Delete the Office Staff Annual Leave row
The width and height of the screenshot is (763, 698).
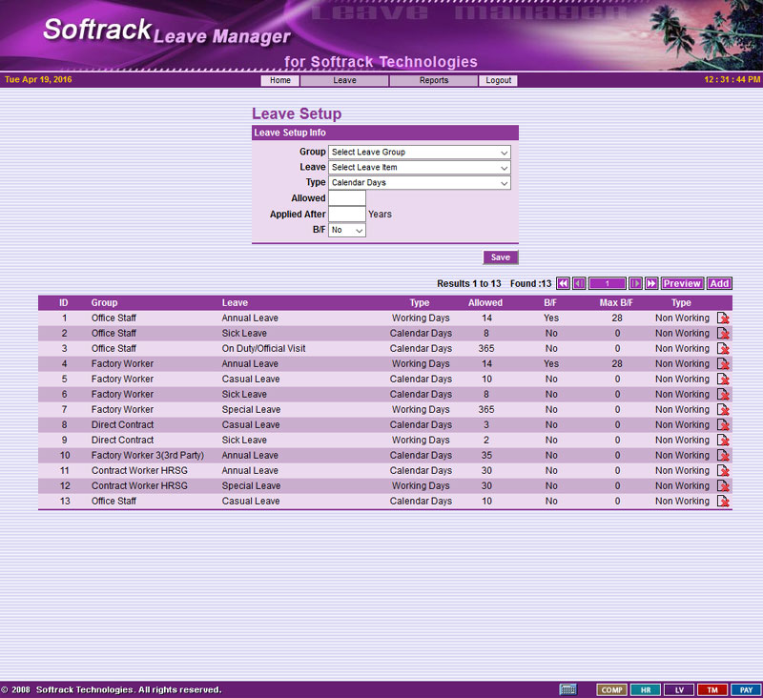(723, 318)
